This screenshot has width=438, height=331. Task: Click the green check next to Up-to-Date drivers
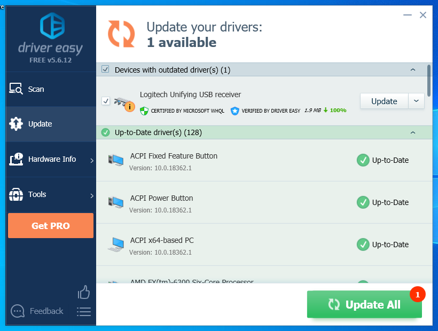[x=105, y=132]
